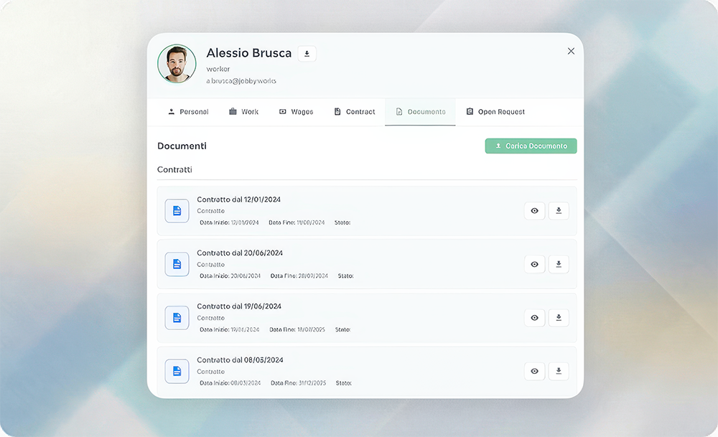Click document icon of Contratto dal 08/05/2024
Screen dimensions: 718x437
(177, 371)
